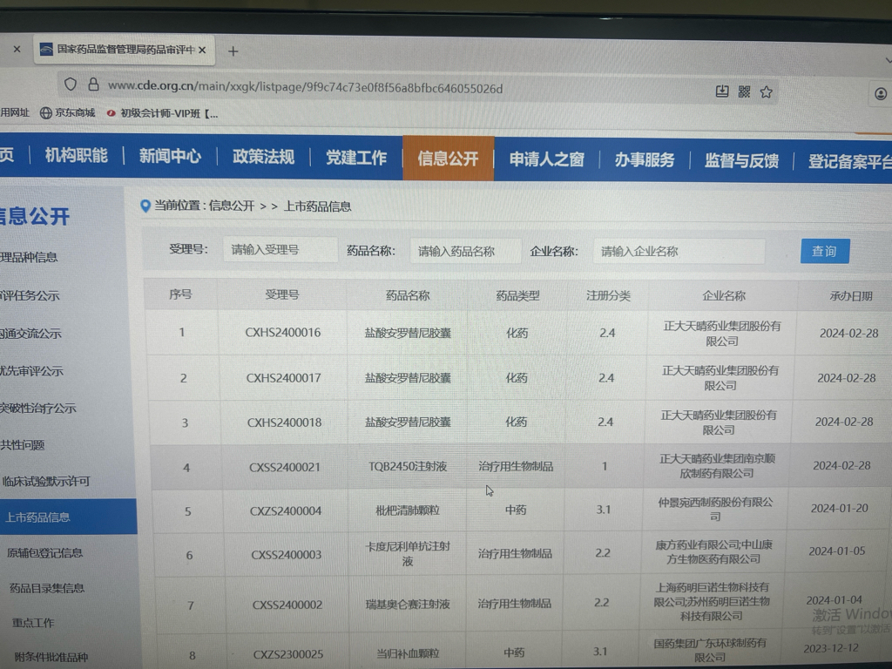This screenshot has width=892, height=669.
Task: Close the CDE drug review browser tab
Action: [202, 50]
